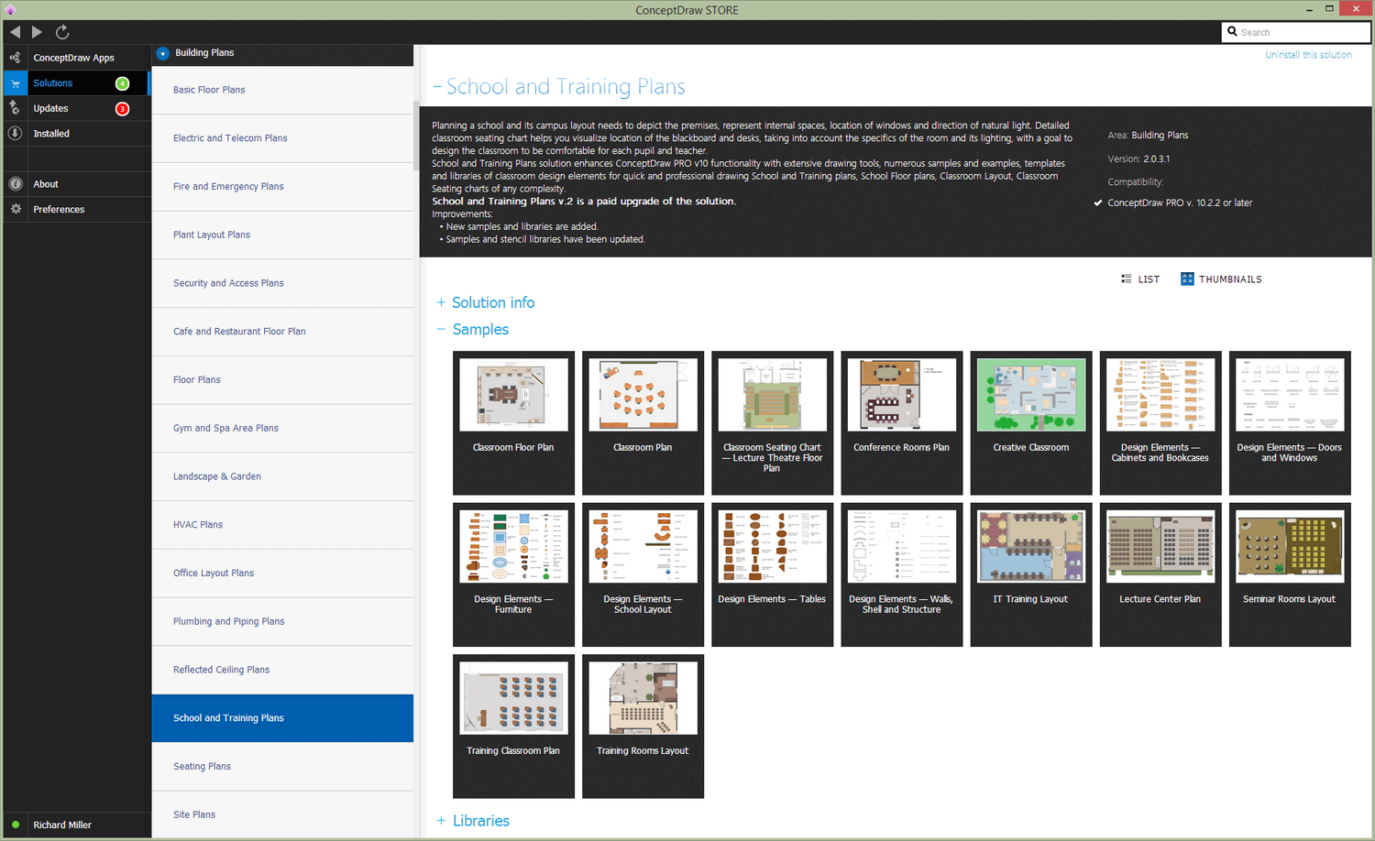The image size is (1375, 841).
Task: Open Preferences
Action: coord(59,209)
